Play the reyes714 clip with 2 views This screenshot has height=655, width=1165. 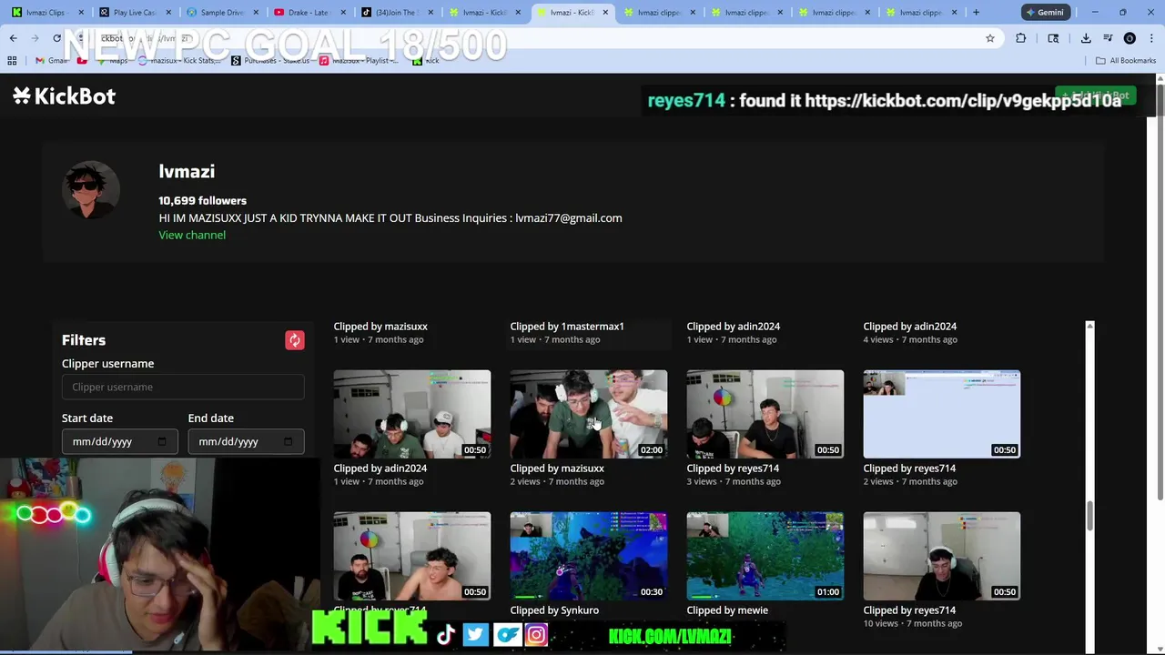(942, 414)
